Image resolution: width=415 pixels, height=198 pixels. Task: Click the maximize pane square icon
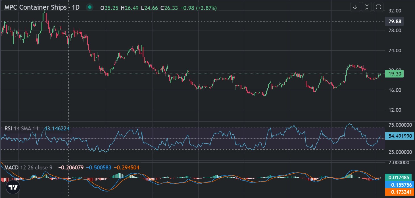coord(378,7)
